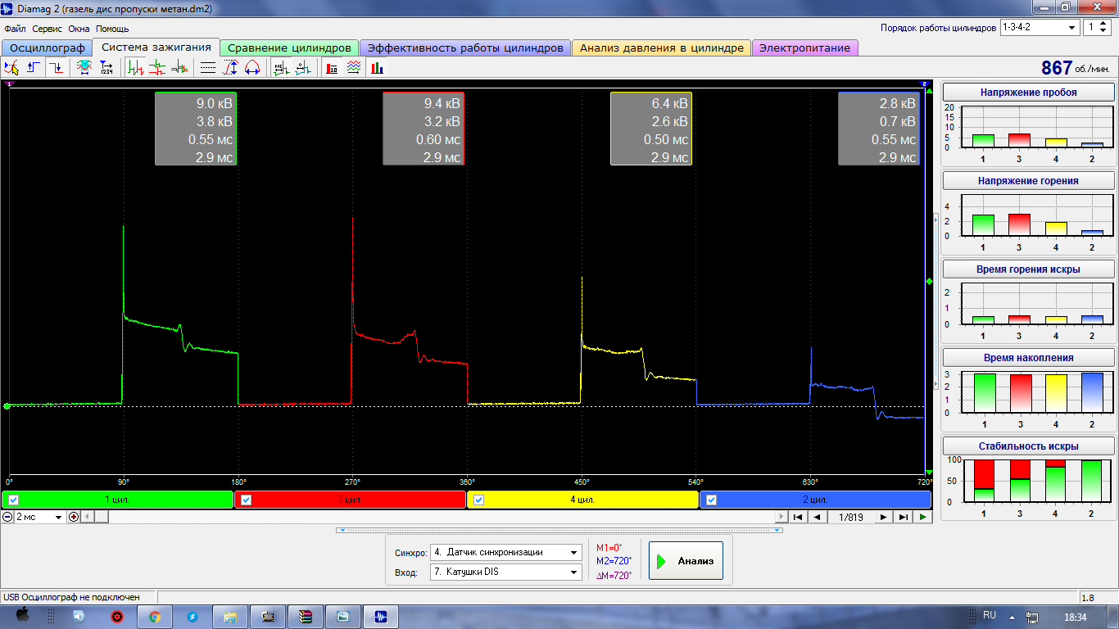1119x629 pixels.
Task: Click the horizontal width measurement icon
Action: tap(252, 68)
